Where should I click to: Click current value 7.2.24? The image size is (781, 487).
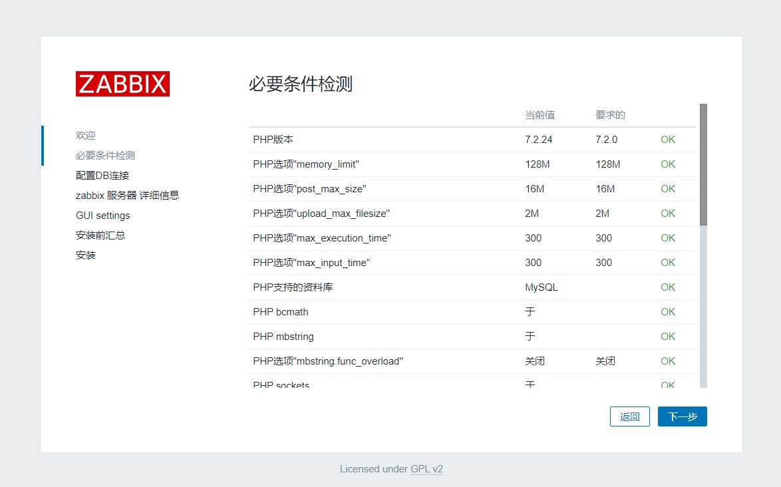click(x=538, y=140)
